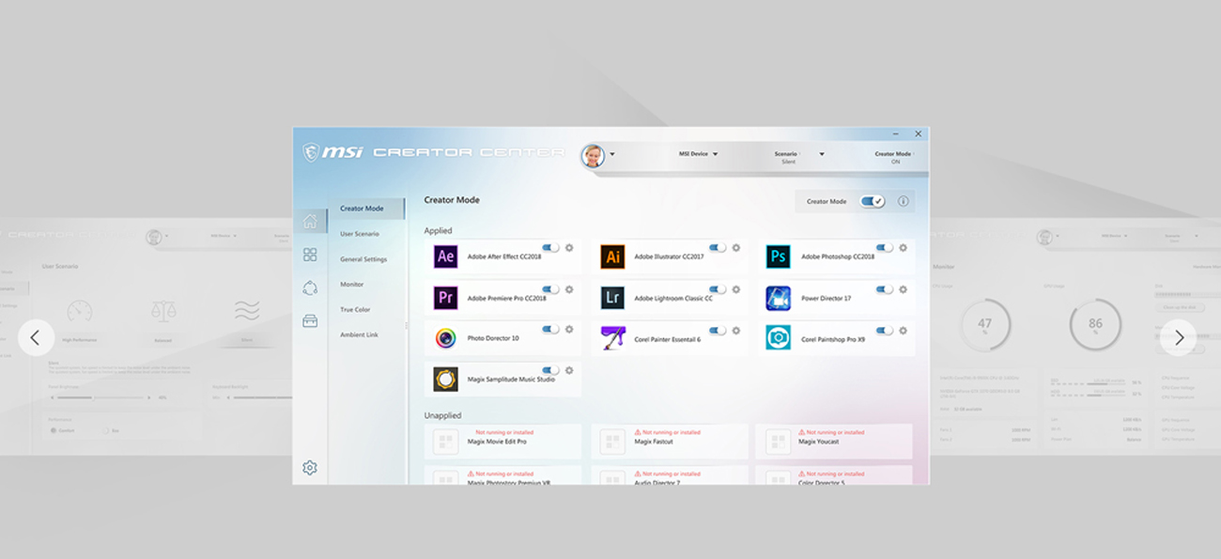This screenshot has height=559, width=1221.
Task: Open the MSI Device dropdown
Action: coord(698,154)
